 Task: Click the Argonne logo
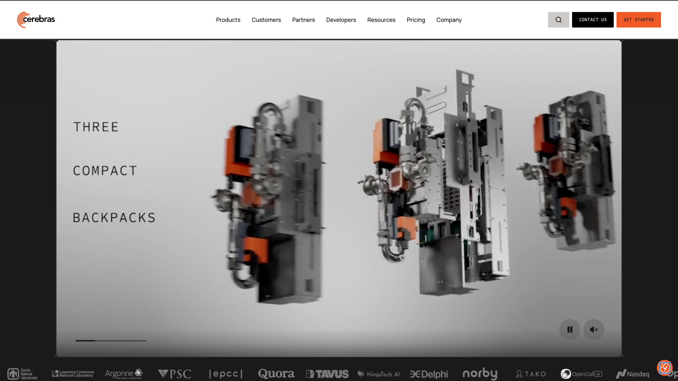point(124,374)
